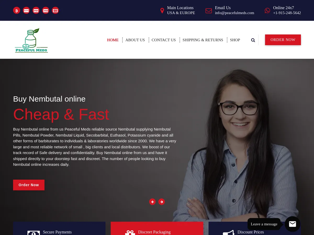Click the Stripe payment icon

click(36, 10)
